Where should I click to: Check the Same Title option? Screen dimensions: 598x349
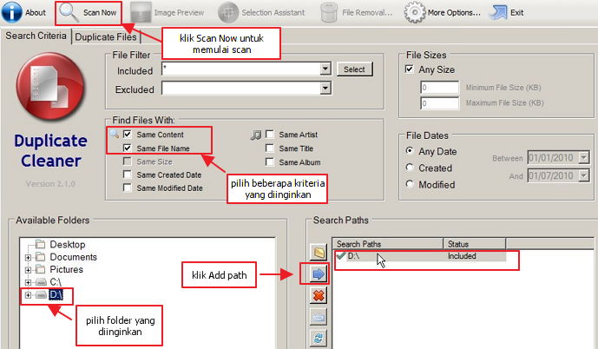[x=270, y=148]
